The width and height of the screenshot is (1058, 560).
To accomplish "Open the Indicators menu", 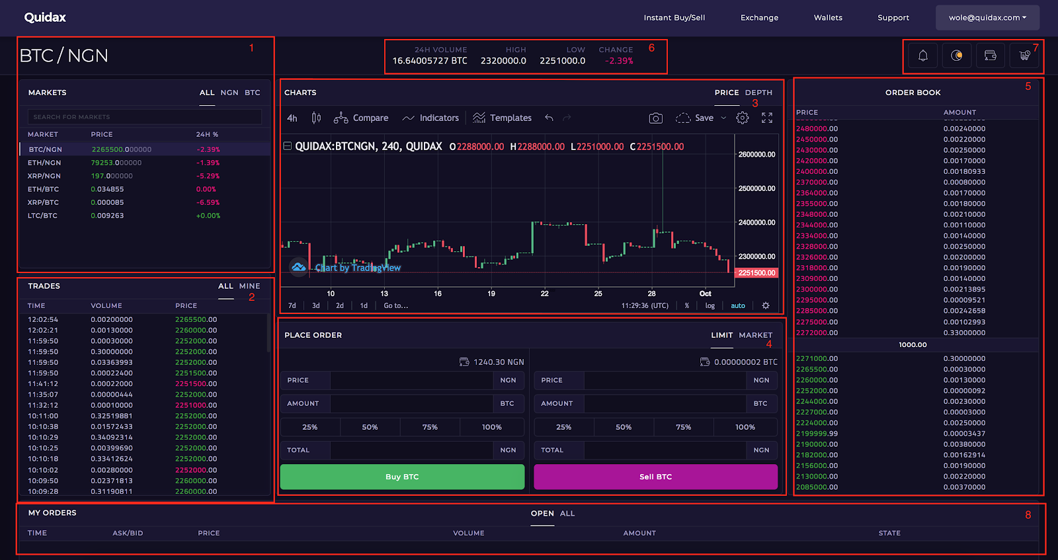I will [x=430, y=118].
